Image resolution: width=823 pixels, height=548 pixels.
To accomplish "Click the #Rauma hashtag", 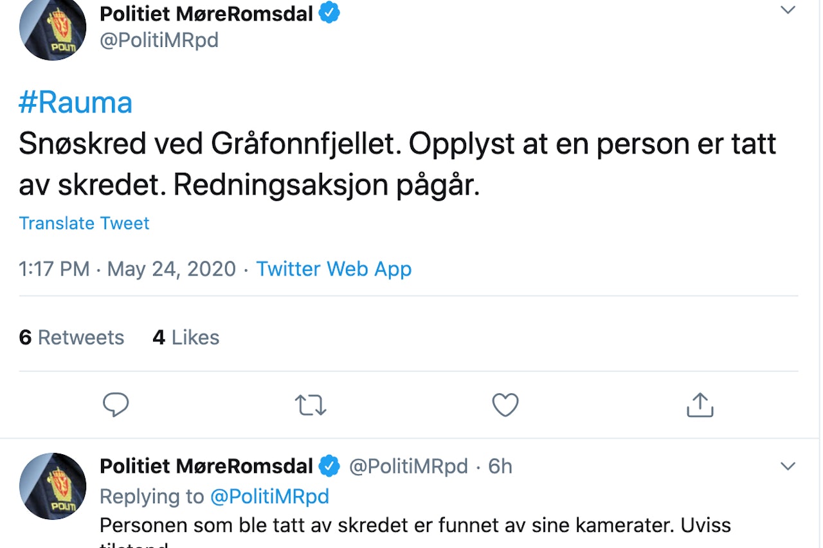I will click(x=75, y=102).
